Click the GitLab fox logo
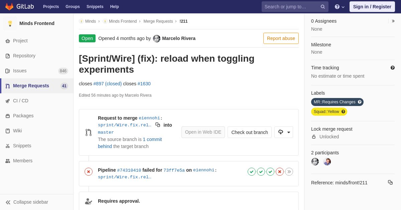Image resolution: width=401 pixels, height=210 pixels. pos(9,7)
